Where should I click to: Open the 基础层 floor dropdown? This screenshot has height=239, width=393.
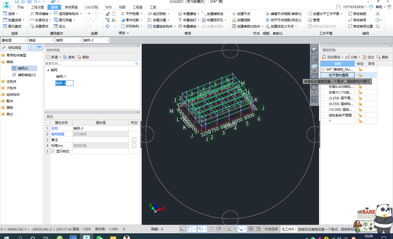tap(14, 40)
